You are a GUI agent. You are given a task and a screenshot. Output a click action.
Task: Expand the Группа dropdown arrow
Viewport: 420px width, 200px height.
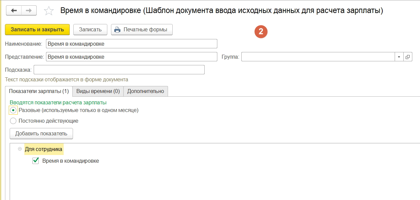point(399,57)
